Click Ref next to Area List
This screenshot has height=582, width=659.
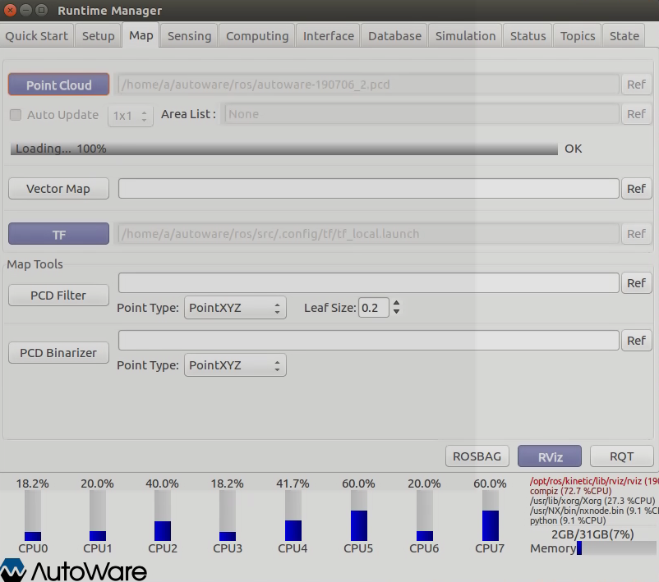[636, 114]
